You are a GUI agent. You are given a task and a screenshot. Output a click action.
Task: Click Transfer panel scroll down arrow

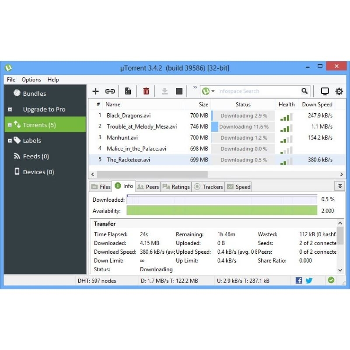(x=340, y=270)
